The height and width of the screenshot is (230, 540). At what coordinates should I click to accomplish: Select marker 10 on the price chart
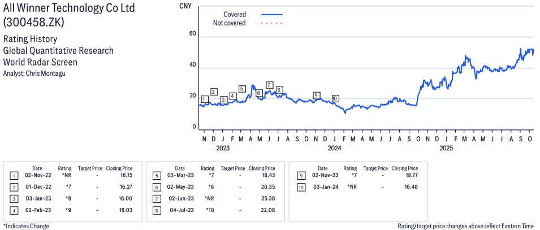coord(335,98)
